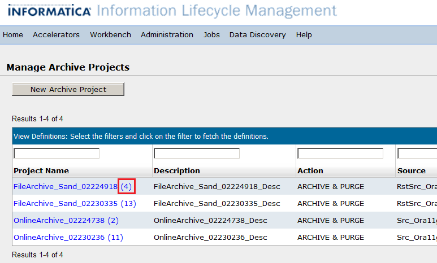
Task: Open the Data Discovery menu
Action: pos(258,35)
